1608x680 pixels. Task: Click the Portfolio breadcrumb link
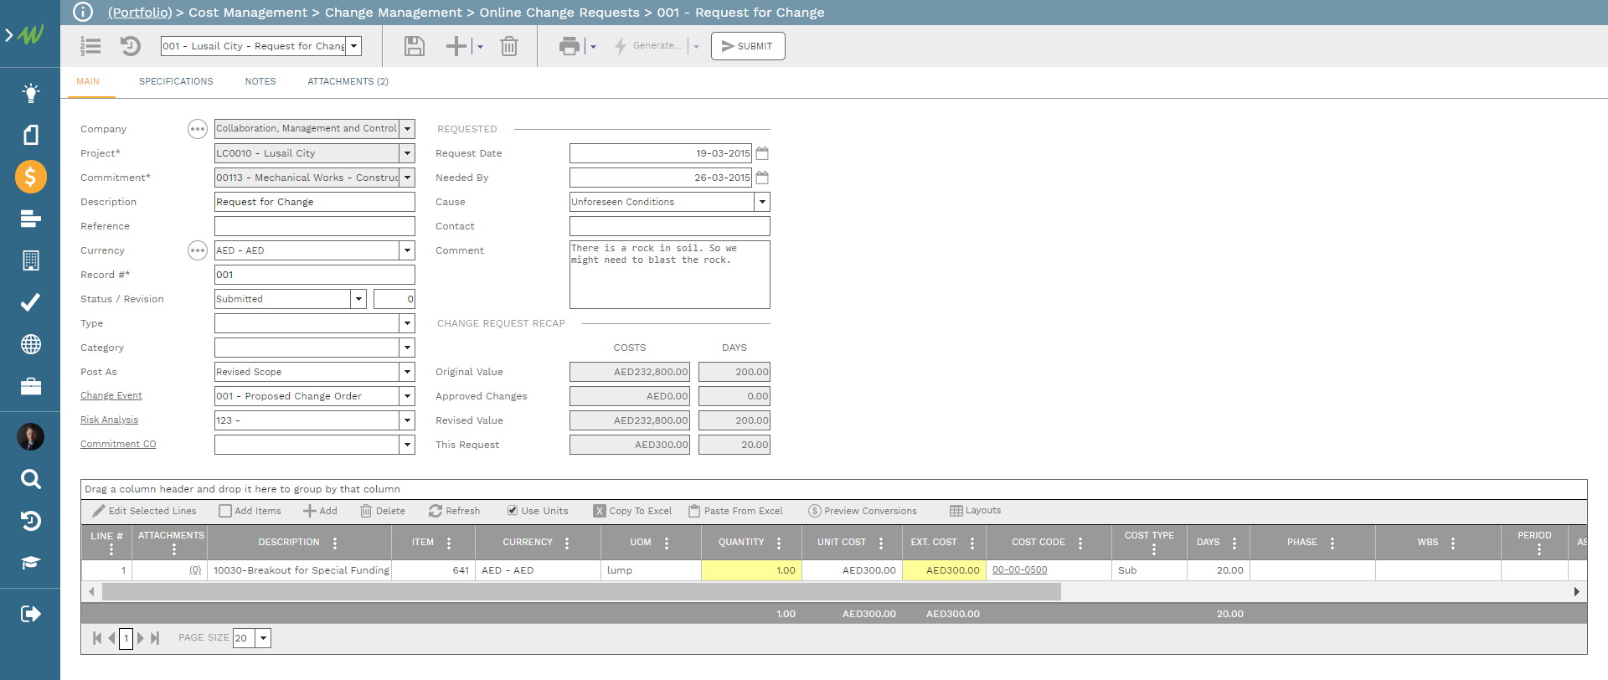[x=140, y=12]
